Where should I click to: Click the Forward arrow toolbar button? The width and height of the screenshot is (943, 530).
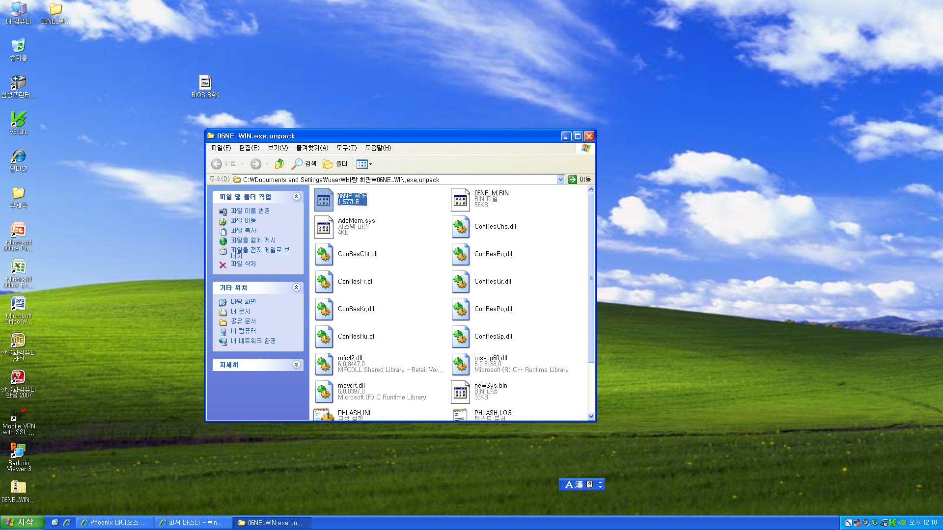255,164
